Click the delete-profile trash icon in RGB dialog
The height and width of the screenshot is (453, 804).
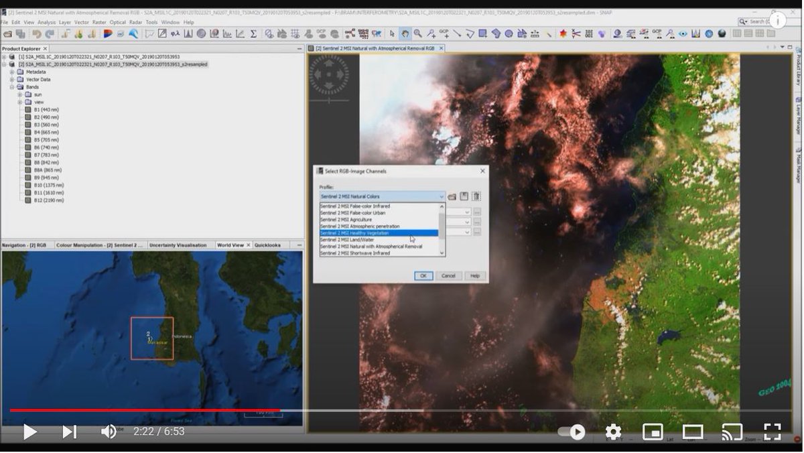click(476, 196)
